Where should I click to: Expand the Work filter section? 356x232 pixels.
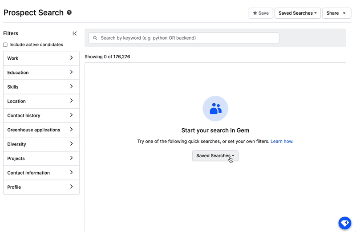click(x=41, y=58)
